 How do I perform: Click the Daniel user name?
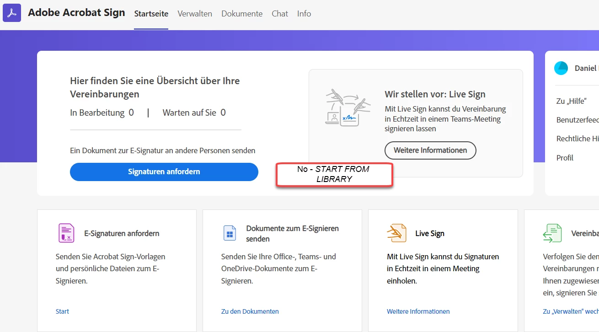[587, 68]
